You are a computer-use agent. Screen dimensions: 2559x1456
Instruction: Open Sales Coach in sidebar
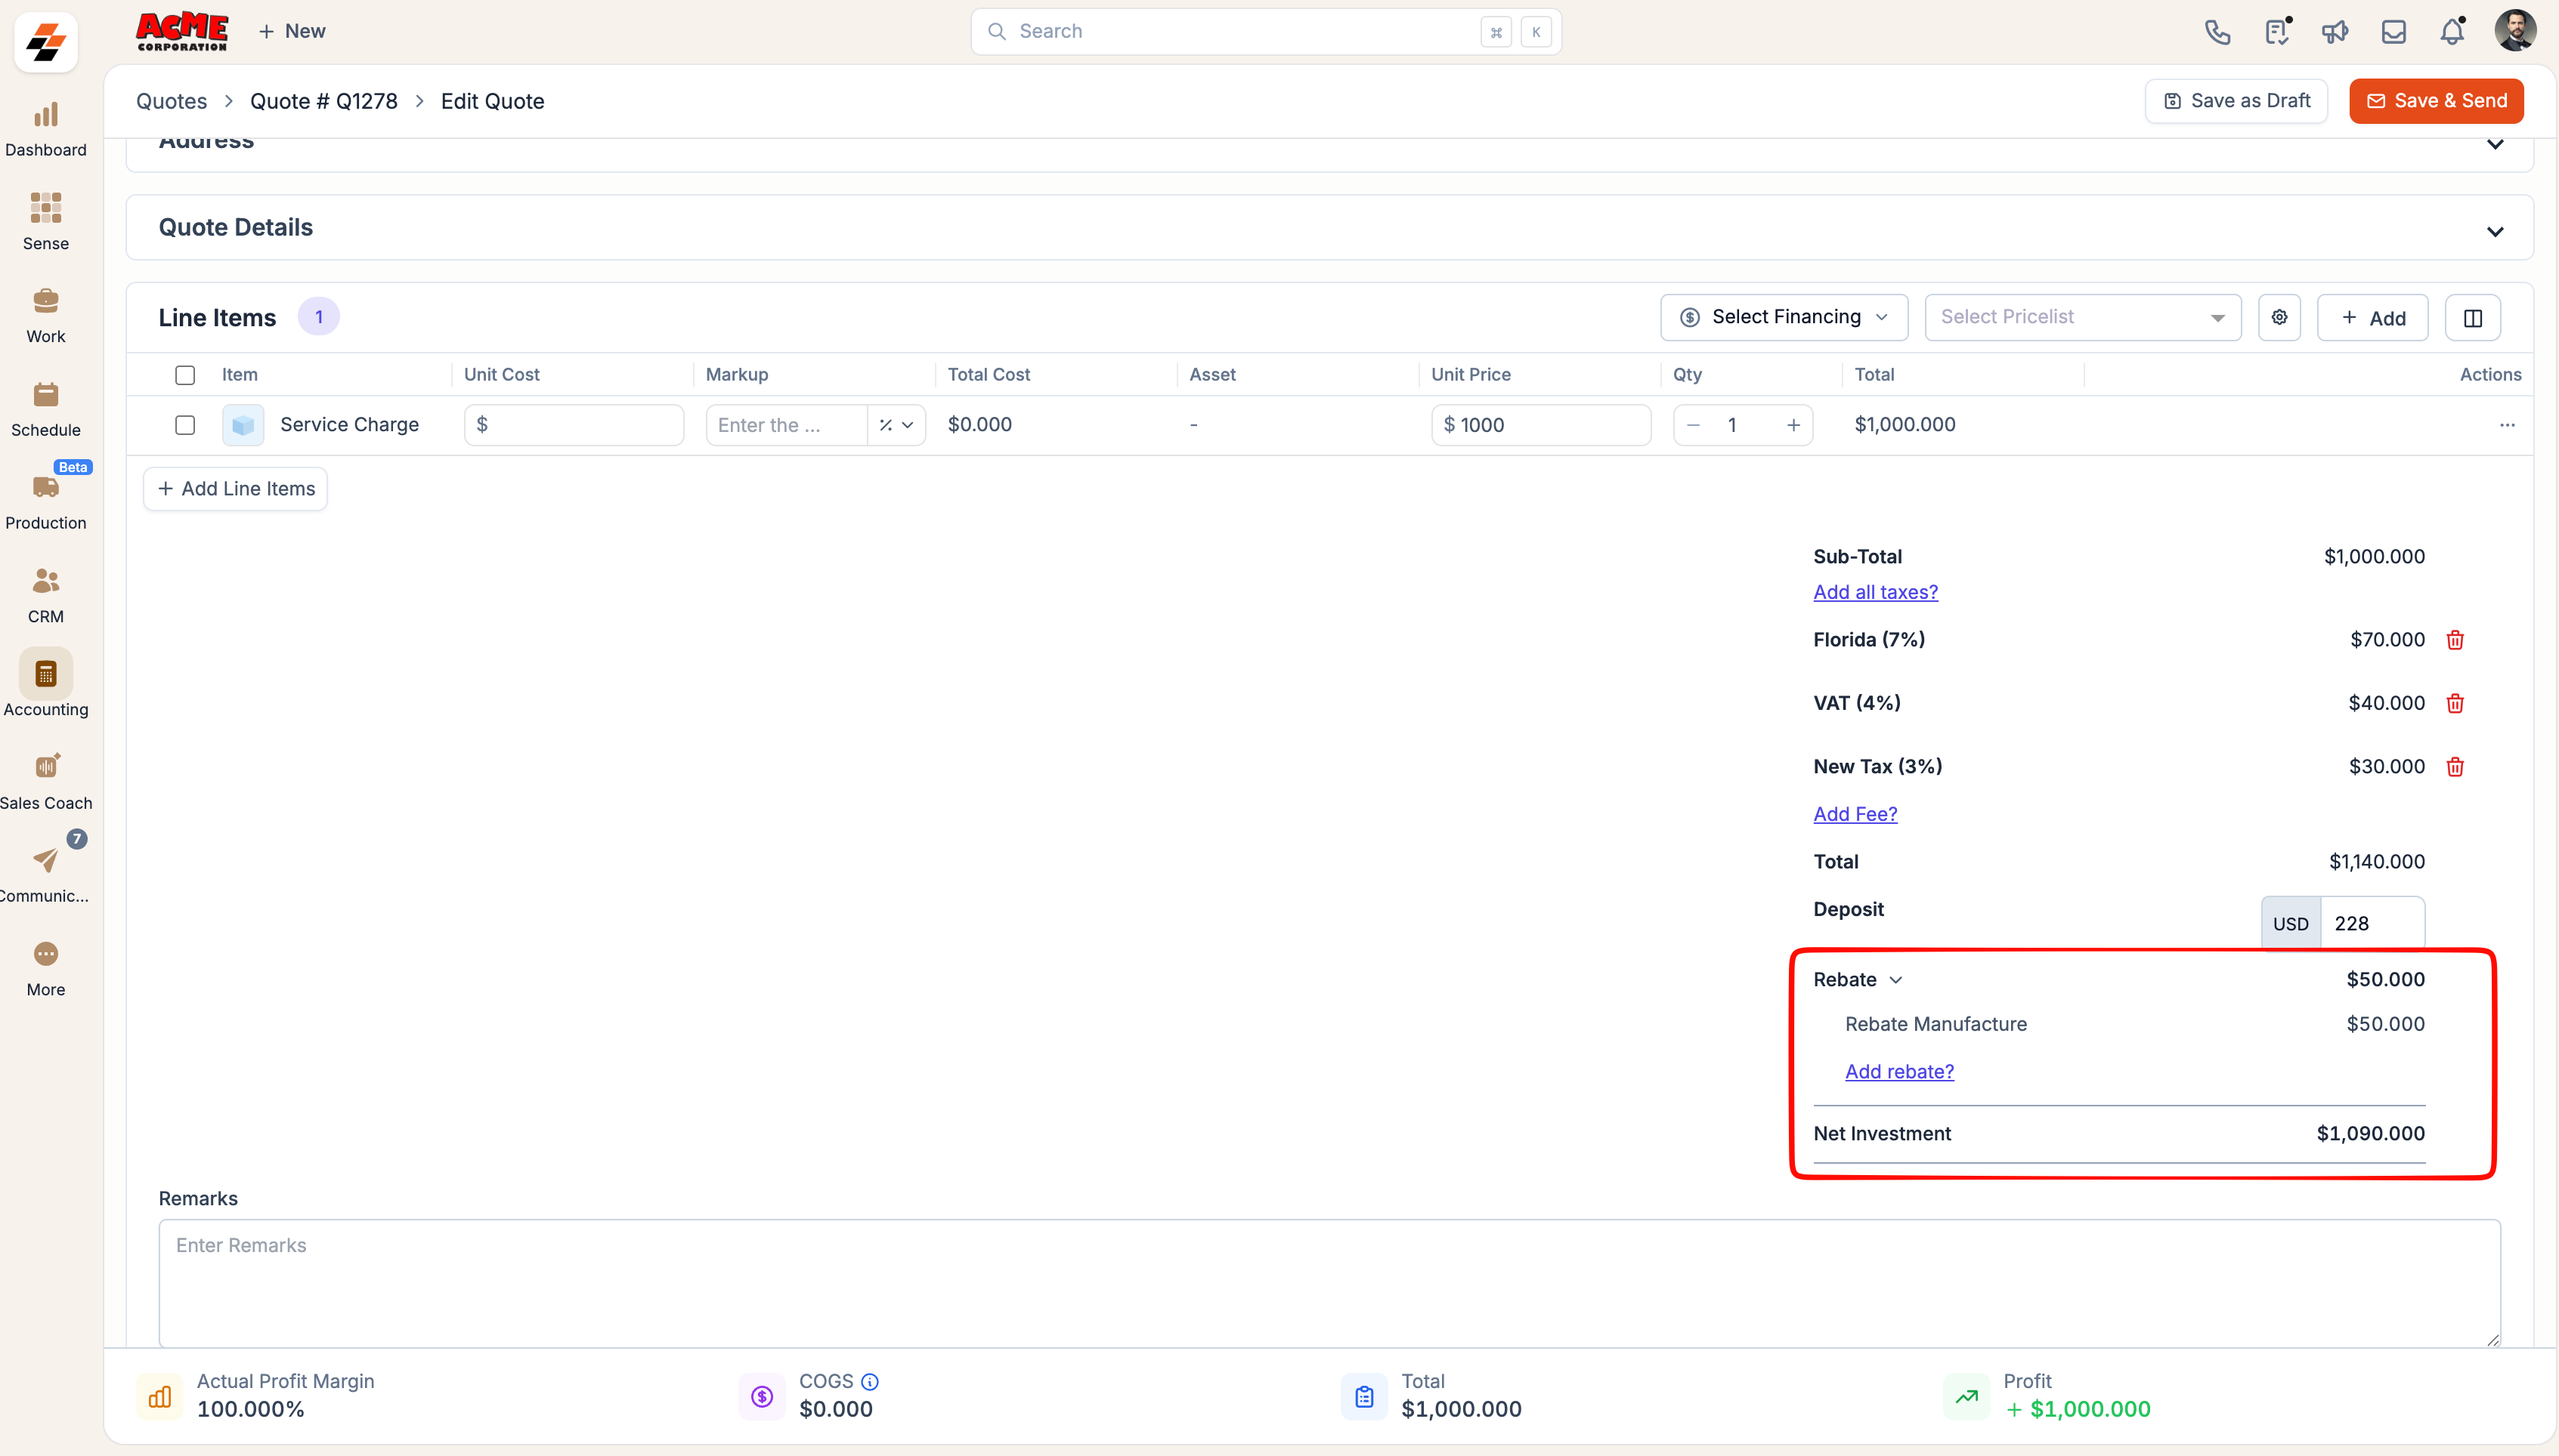coord(46,782)
